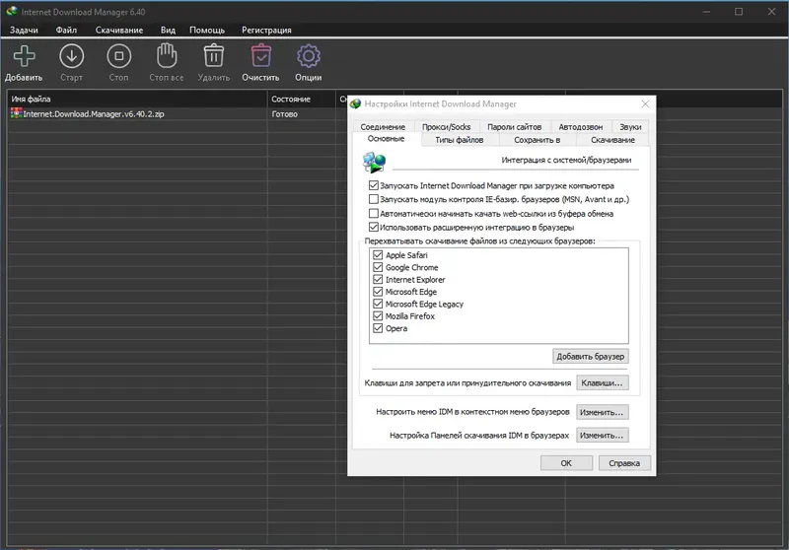Toggle advanced browser integration checkbox
The image size is (789, 550).
tap(374, 227)
